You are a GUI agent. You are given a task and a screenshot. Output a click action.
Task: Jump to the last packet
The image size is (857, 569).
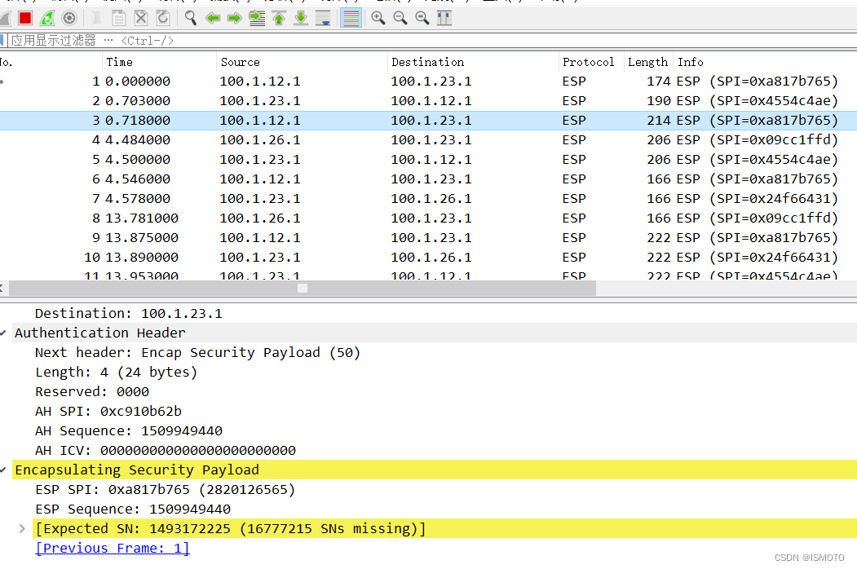pyautogui.click(x=300, y=17)
